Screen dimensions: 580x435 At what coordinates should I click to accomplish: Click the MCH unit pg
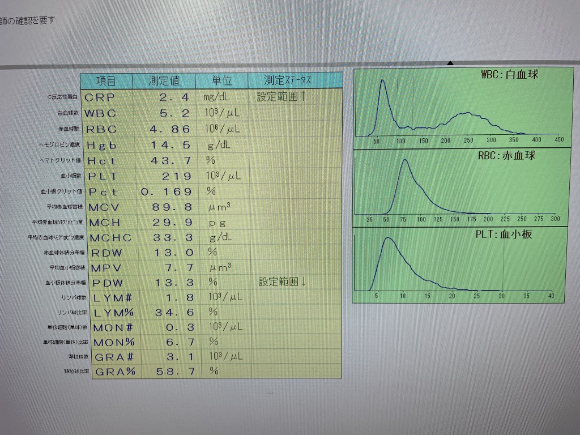click(x=217, y=223)
